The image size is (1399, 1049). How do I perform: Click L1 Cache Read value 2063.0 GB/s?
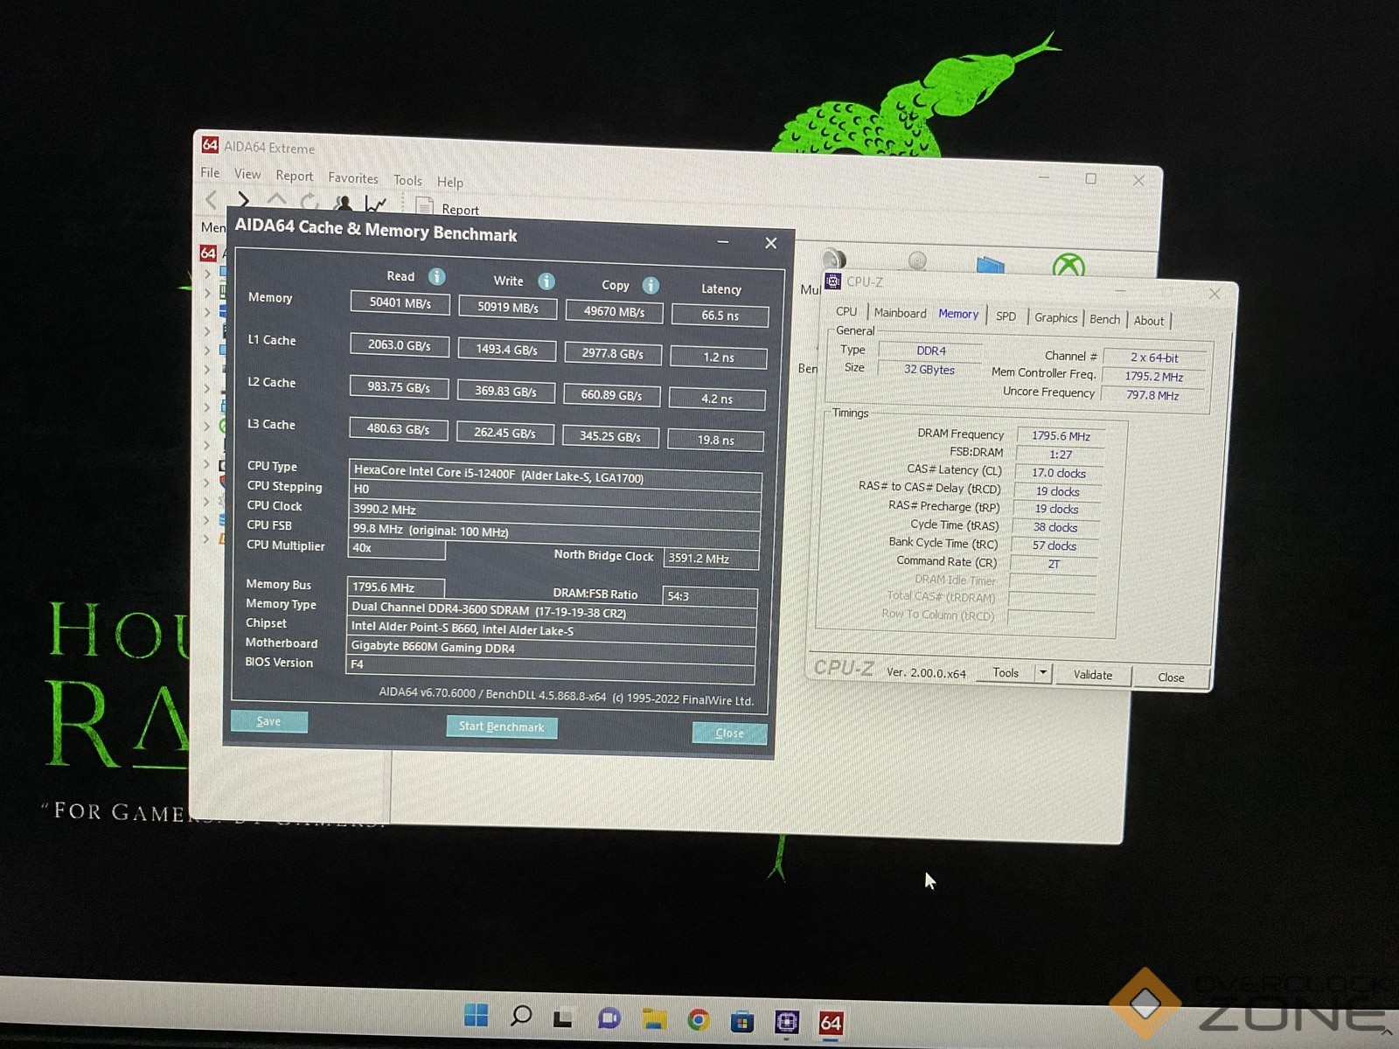[400, 345]
